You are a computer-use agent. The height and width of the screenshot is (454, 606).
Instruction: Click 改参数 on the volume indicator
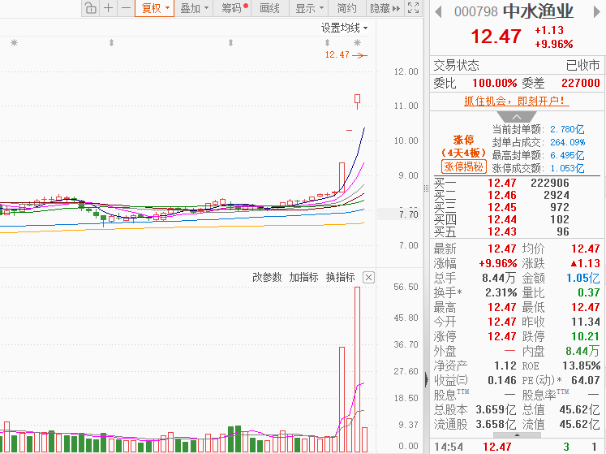(267, 277)
